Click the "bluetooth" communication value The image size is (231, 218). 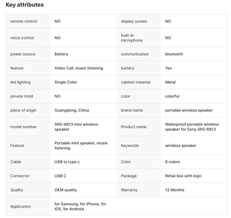(174, 54)
